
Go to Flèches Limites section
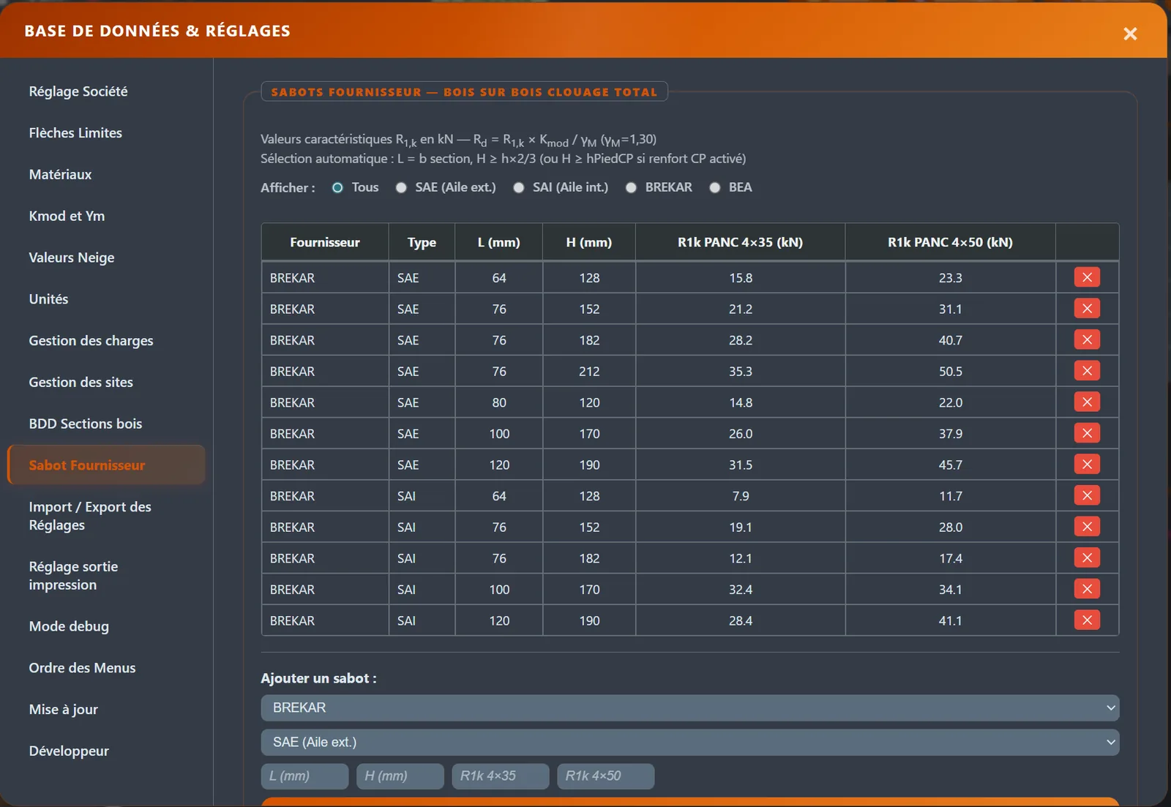pyautogui.click(x=106, y=133)
